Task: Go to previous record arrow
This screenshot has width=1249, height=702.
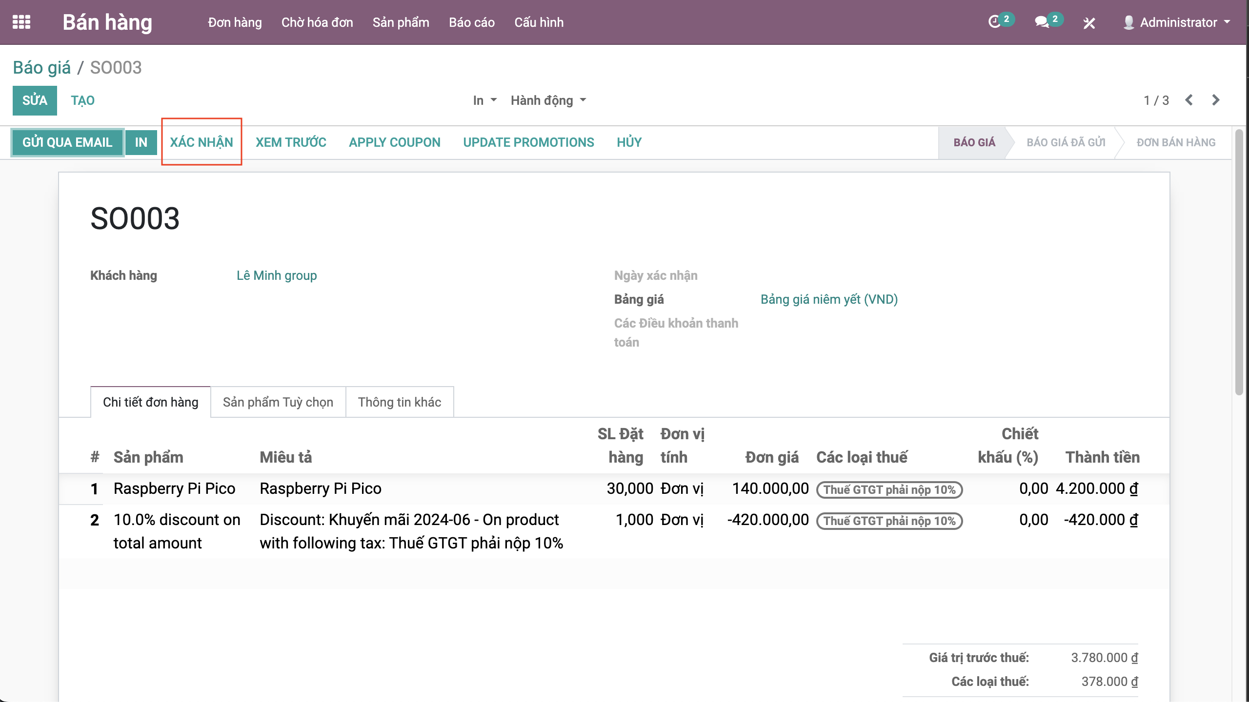Action: coord(1189,100)
